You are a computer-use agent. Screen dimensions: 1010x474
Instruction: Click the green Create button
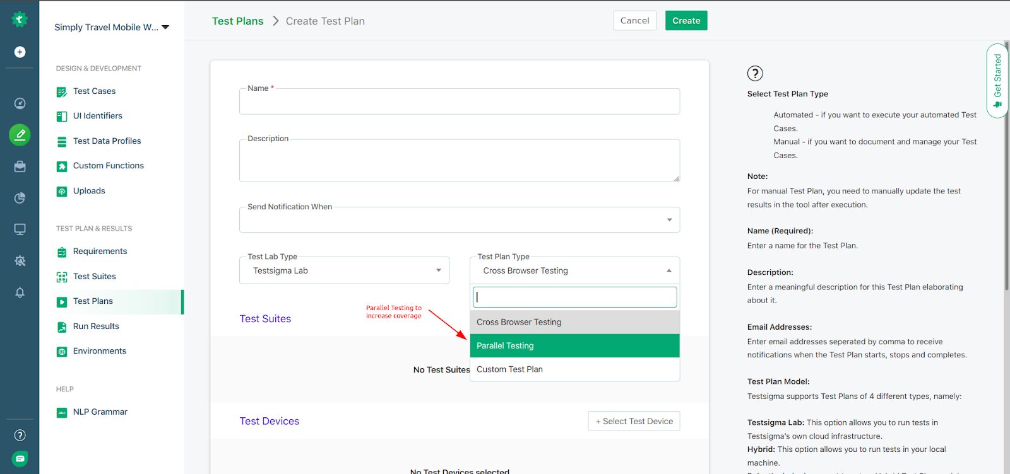(686, 20)
